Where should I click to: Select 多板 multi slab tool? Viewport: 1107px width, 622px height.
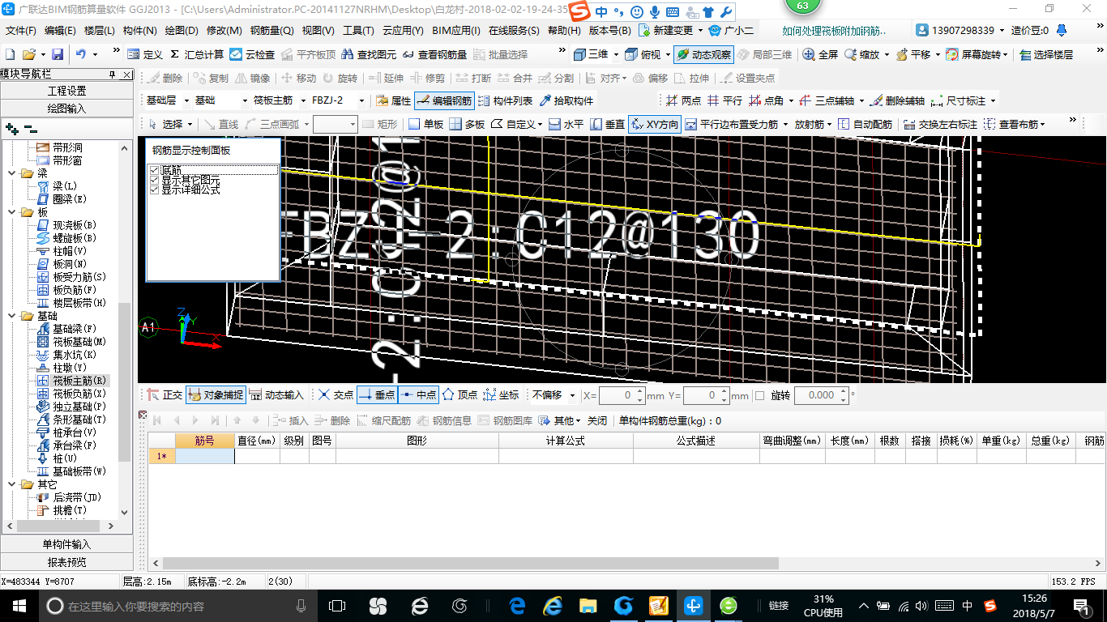[x=467, y=124]
